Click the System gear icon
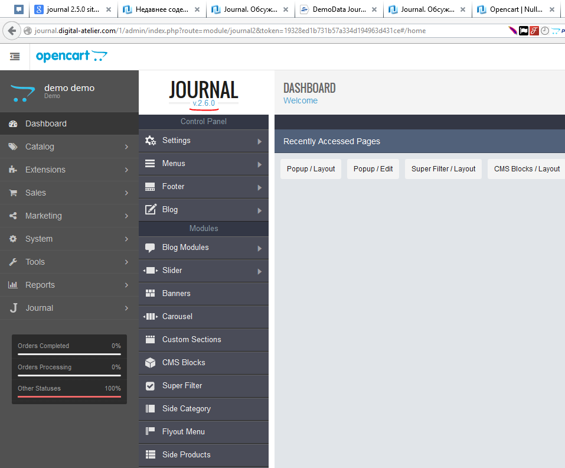 click(x=13, y=239)
